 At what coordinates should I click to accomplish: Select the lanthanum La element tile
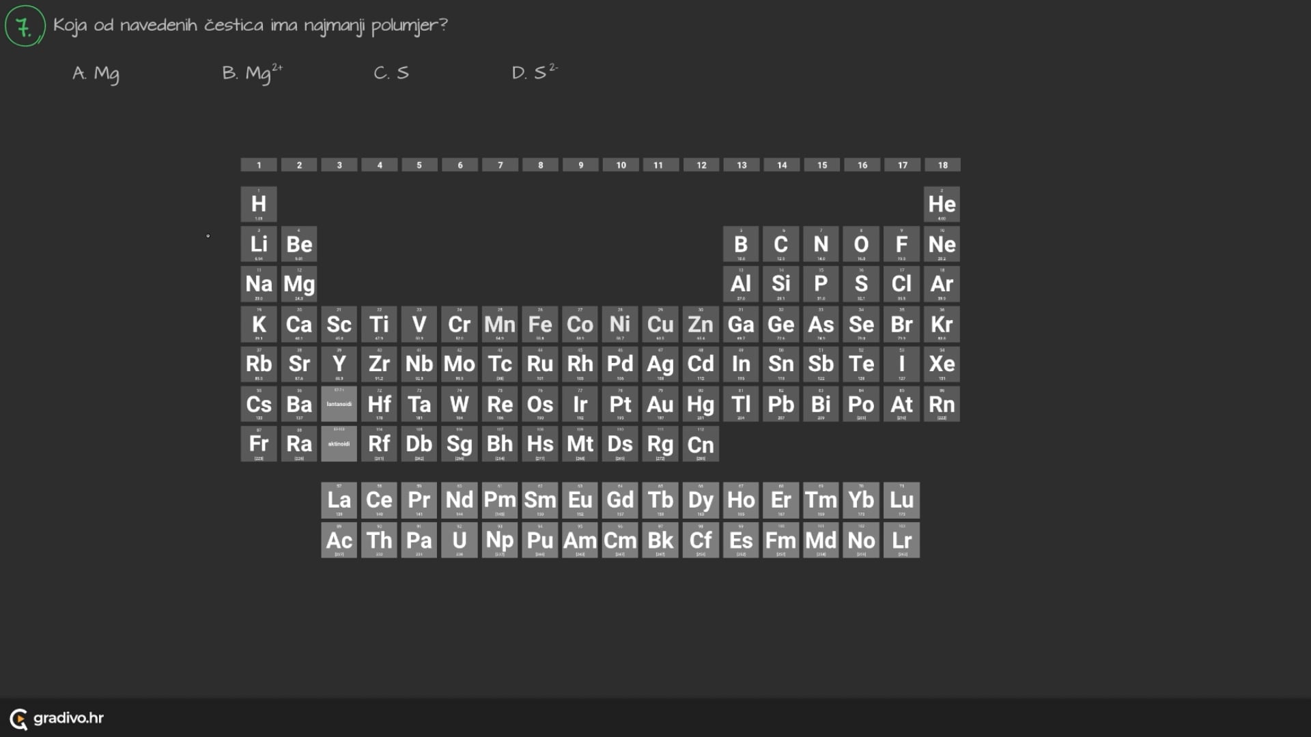(339, 500)
